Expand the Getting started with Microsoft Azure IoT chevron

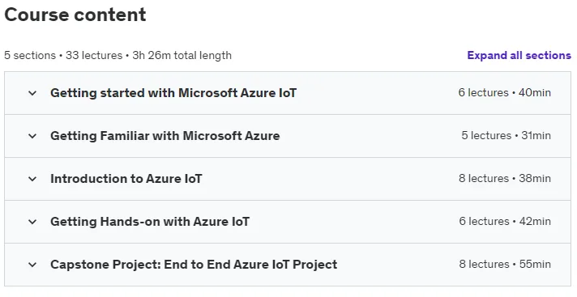pyautogui.click(x=32, y=93)
